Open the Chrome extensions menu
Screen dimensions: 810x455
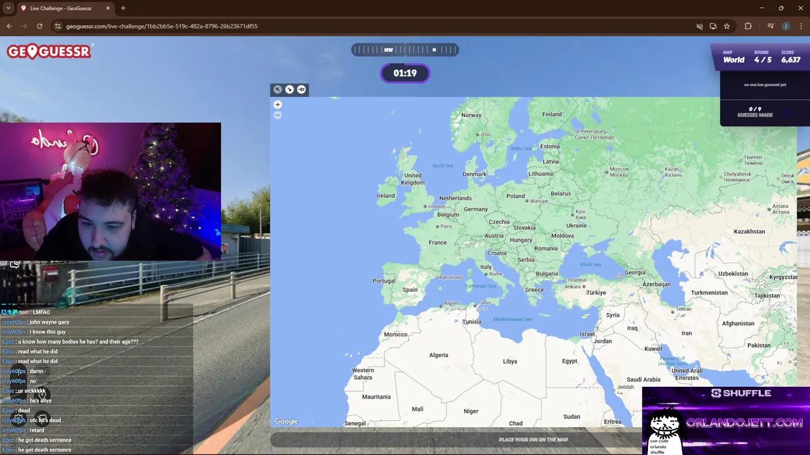(748, 26)
